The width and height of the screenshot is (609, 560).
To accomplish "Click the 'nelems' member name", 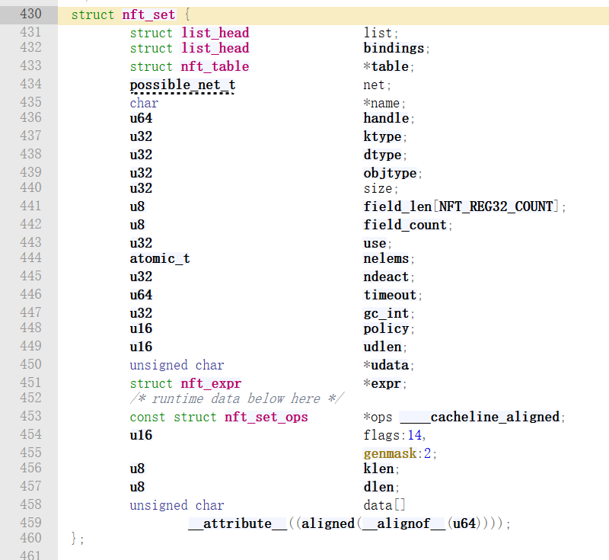I will click(386, 258).
